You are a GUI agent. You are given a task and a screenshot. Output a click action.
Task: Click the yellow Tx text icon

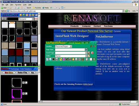(x=61, y=59)
